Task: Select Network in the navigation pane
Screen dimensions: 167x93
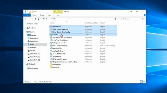Action: coord(32,64)
